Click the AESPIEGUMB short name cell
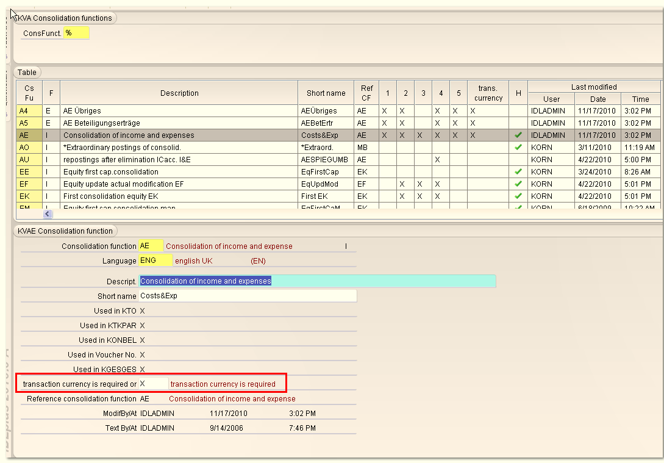Screen dimensions: 664x463 coord(324,160)
